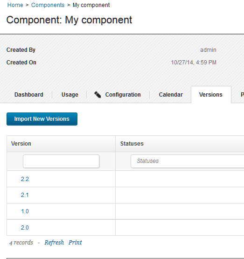Switch to the Usage tab

(70, 95)
